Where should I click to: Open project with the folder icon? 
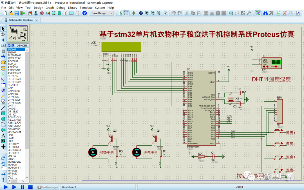(x=11, y=13)
